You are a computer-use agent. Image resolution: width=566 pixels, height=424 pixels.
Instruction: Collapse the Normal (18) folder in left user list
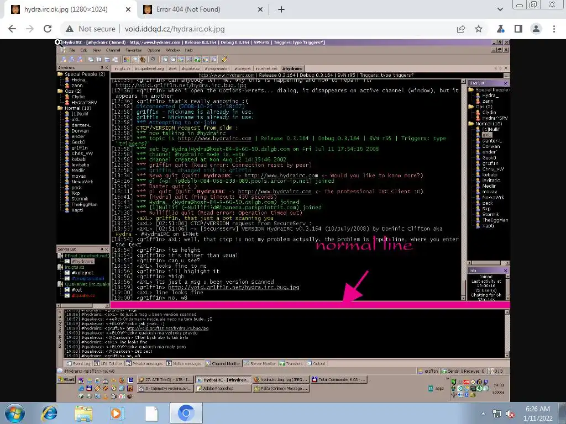click(x=60, y=108)
